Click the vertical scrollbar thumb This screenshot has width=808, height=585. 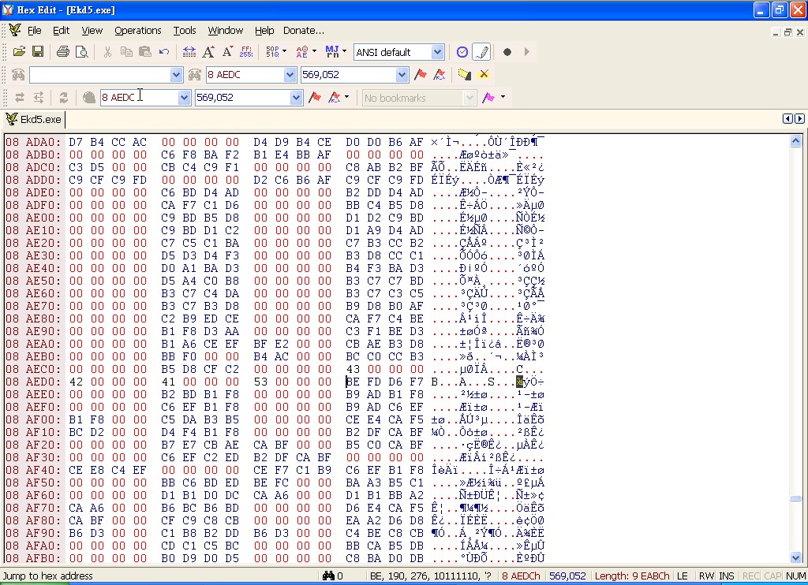[795, 498]
